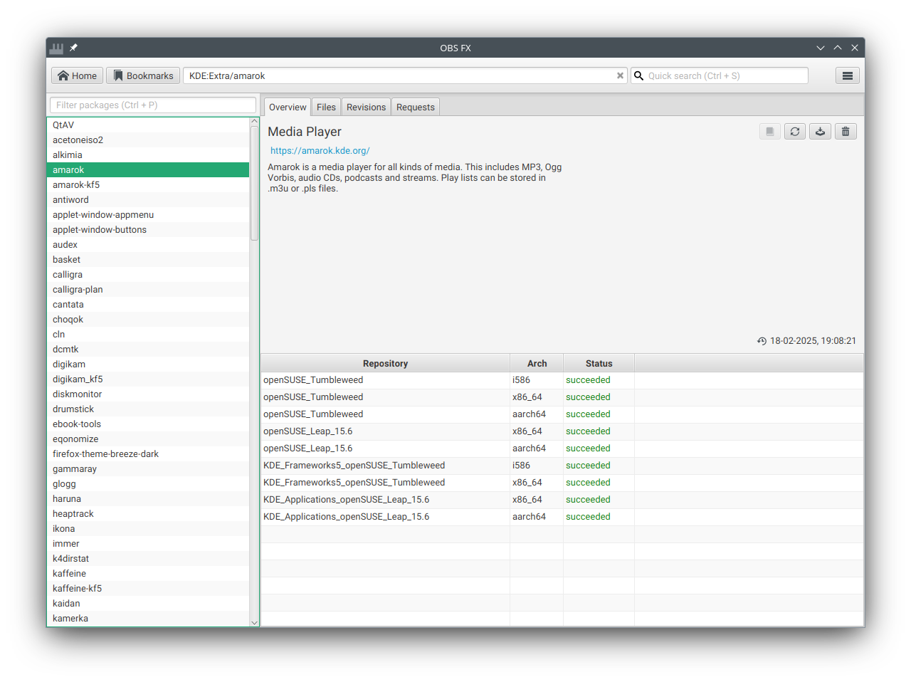The image size is (911, 682).
Task: Switch to the Revisions tab
Action: coord(366,107)
